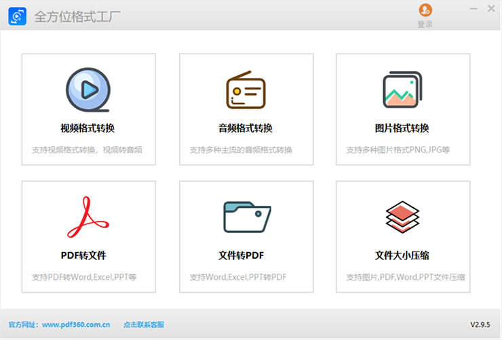Click the 全方位格式工厂 app title
Screen dimensions: 502x340
(x=77, y=17)
